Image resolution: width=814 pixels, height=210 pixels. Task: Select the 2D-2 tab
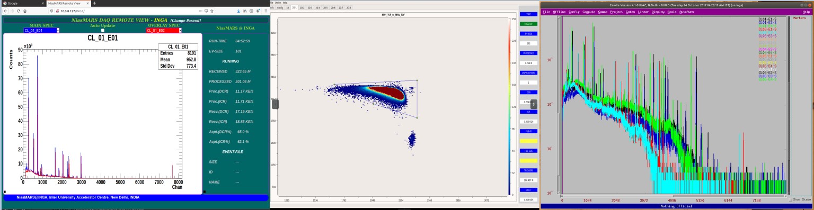(x=302, y=8)
